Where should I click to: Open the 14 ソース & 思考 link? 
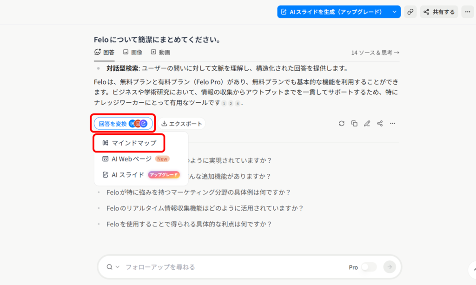click(x=375, y=53)
